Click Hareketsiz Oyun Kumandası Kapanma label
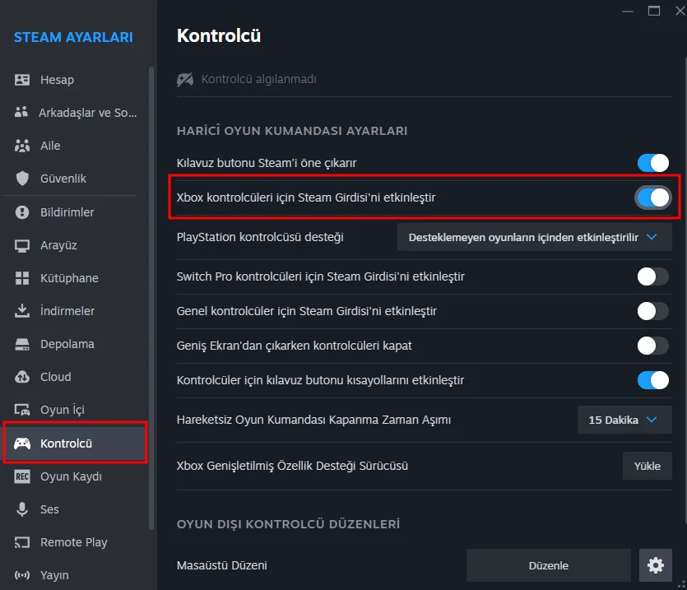Viewport: 687px width, 590px height. coord(313,420)
